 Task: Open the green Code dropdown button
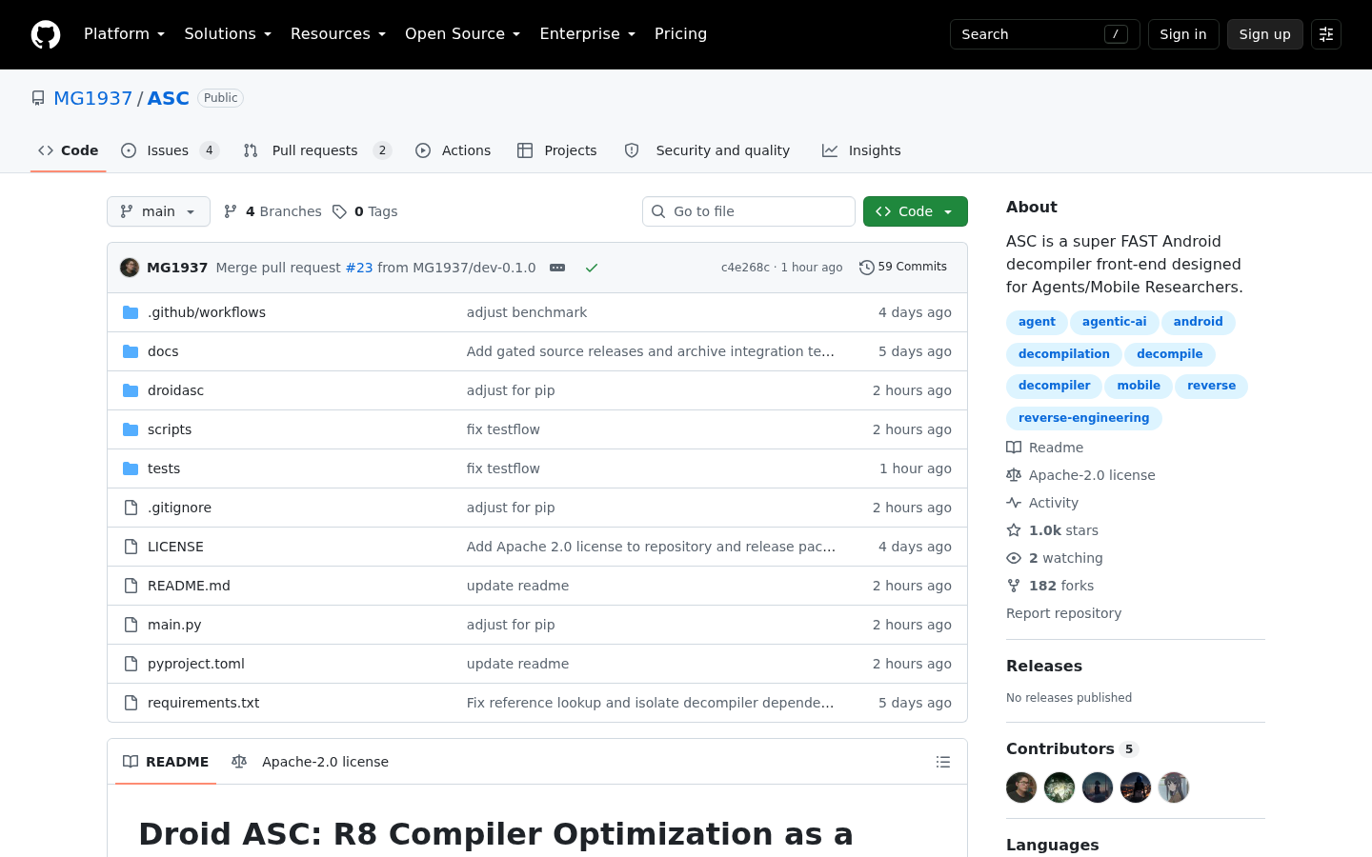916,211
